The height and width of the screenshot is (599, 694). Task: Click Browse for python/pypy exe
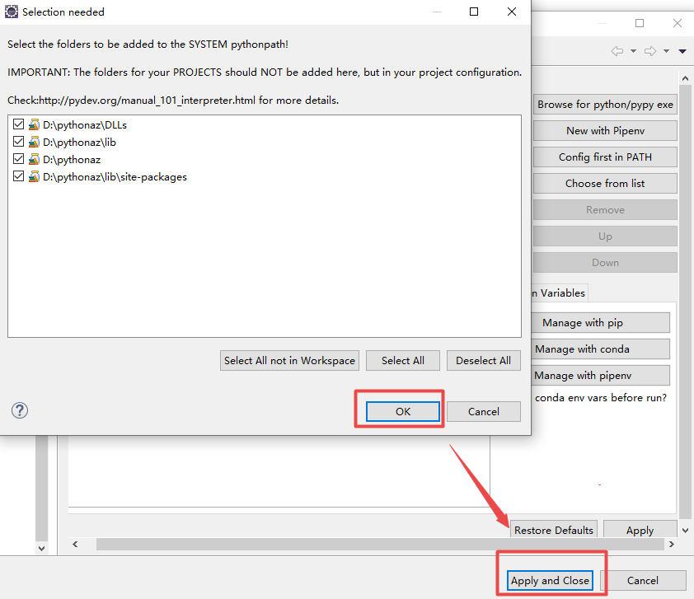(605, 105)
